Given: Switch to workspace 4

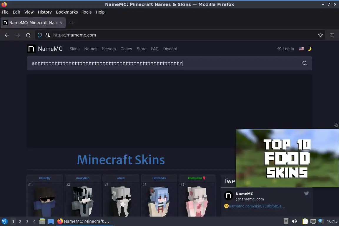Looking at the screenshot, I should click(34, 222).
